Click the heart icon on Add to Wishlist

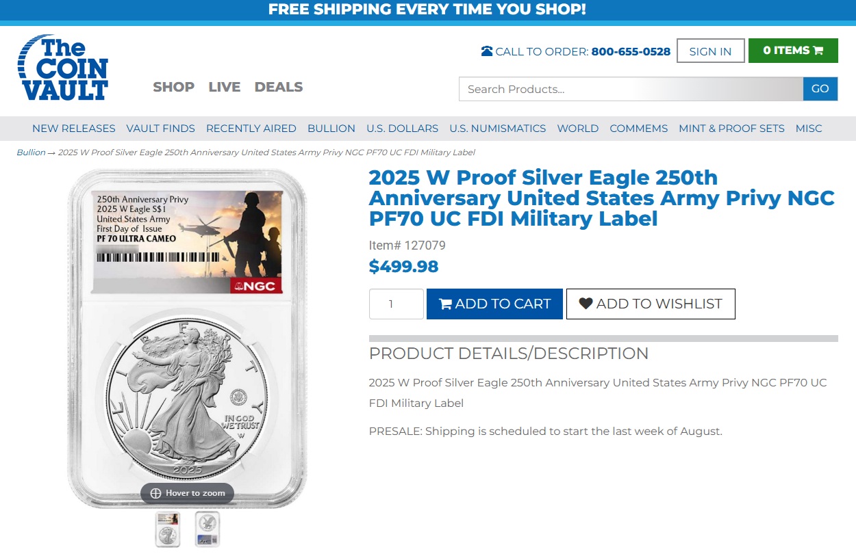pyautogui.click(x=586, y=304)
